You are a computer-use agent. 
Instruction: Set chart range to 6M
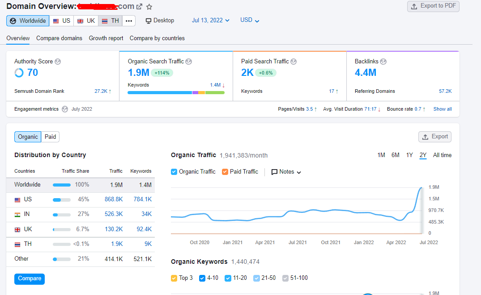[x=396, y=155]
